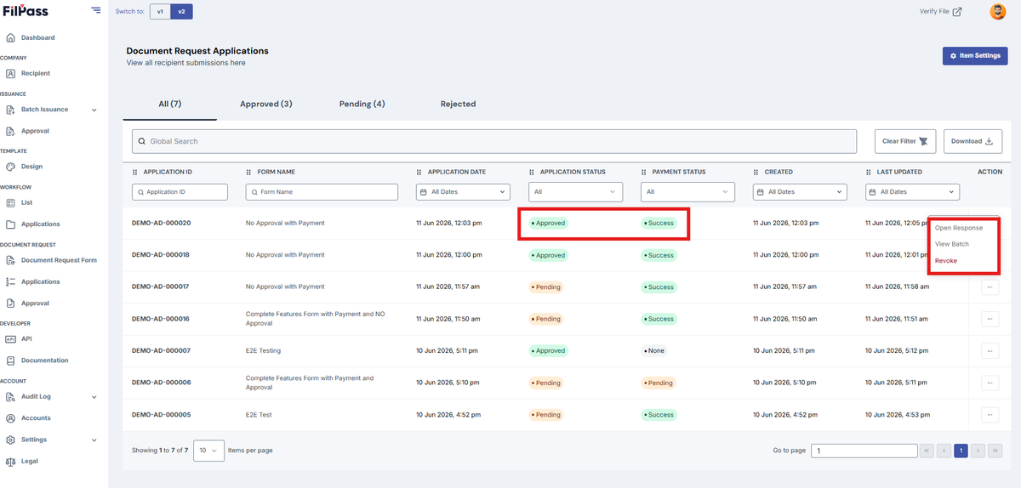Click the Recipient sidebar icon
This screenshot has height=488, width=1021.
(10, 73)
